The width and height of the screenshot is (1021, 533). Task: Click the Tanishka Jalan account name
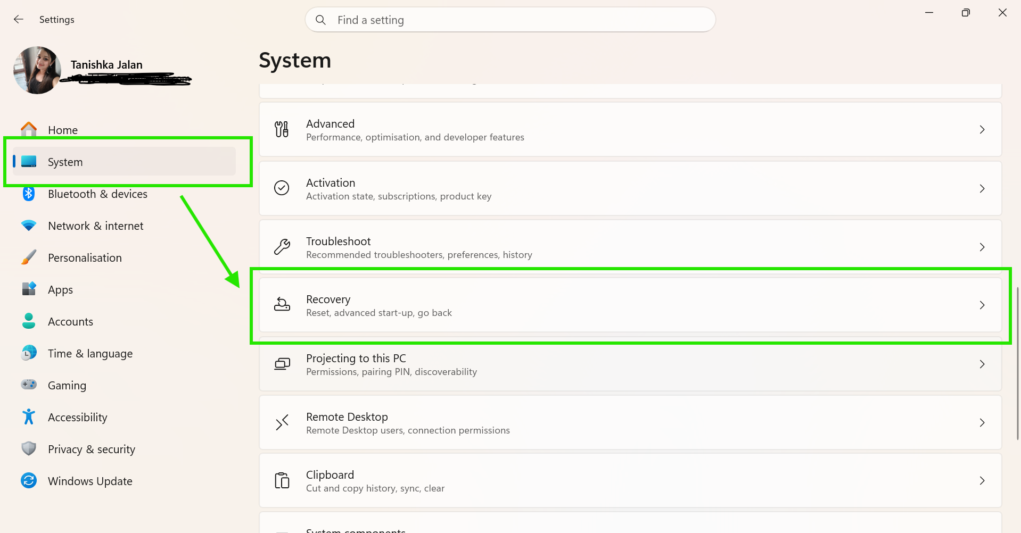pyautogui.click(x=106, y=64)
